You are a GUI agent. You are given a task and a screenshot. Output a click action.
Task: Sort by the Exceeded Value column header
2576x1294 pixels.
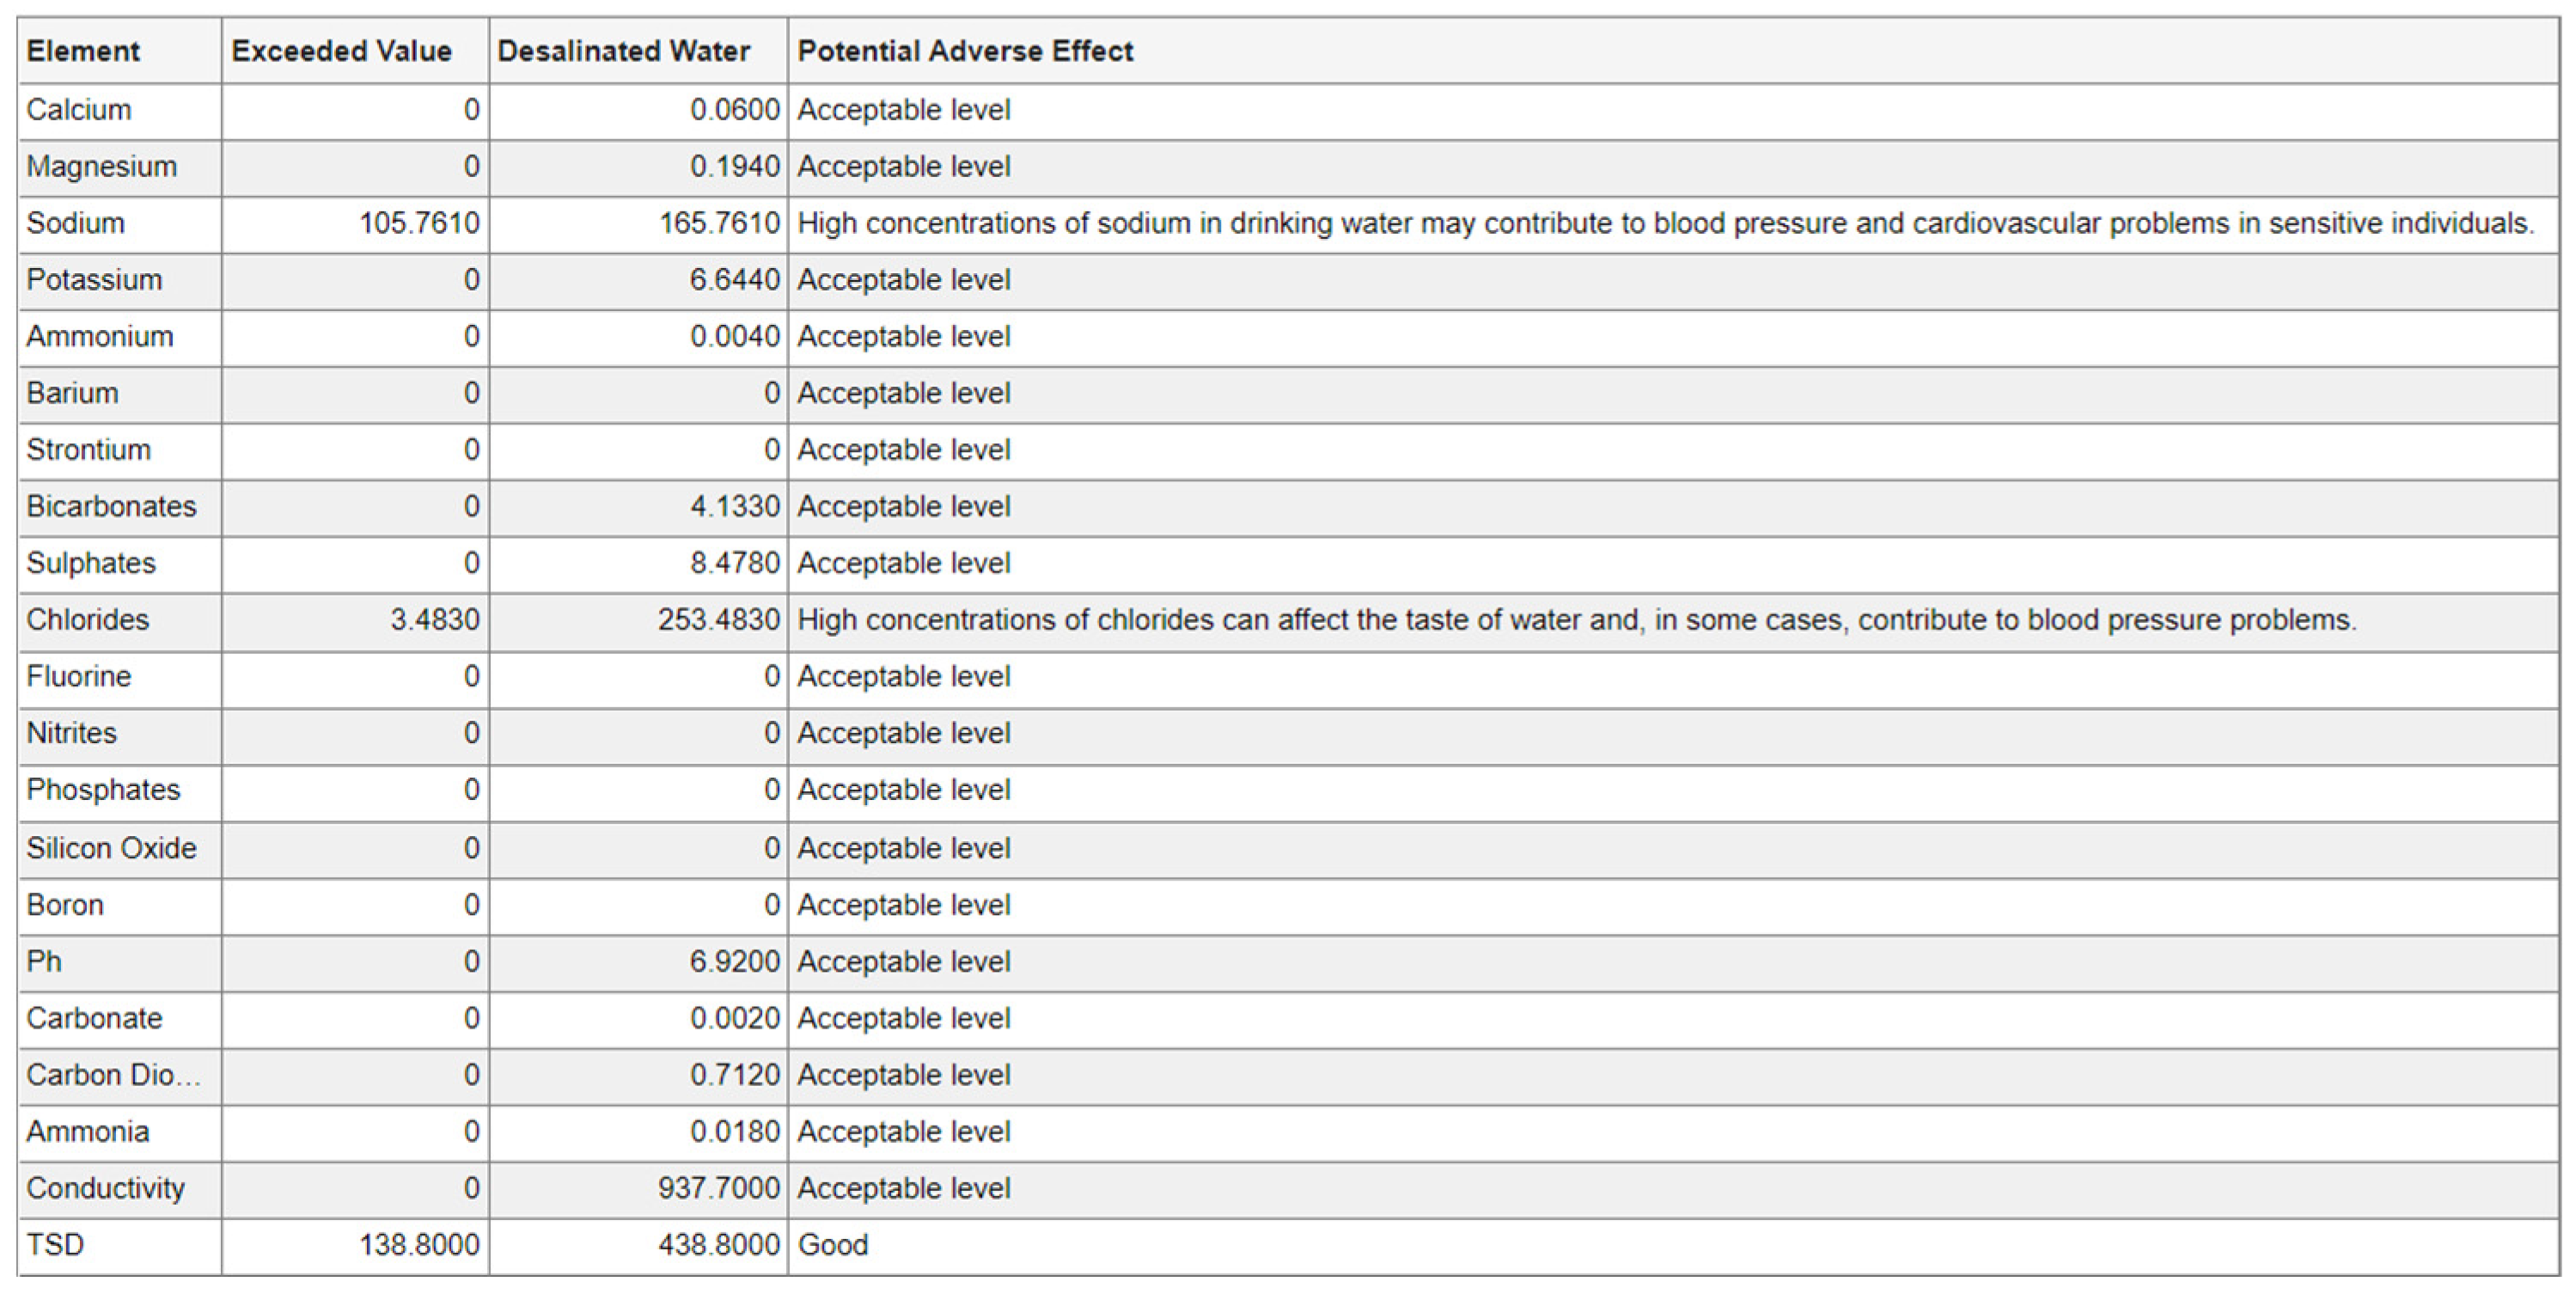pyautogui.click(x=341, y=51)
